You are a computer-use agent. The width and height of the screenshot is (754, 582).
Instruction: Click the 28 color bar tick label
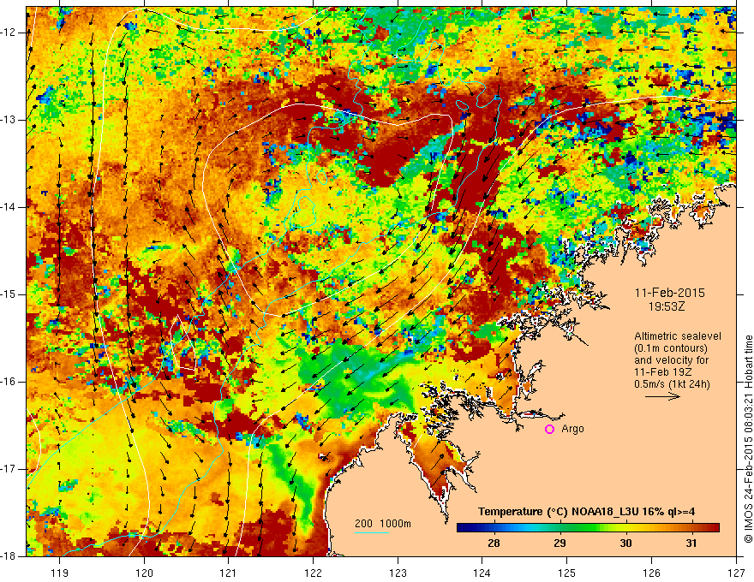494,543
